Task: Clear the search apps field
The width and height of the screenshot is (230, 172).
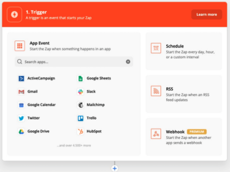Action: 128,62
